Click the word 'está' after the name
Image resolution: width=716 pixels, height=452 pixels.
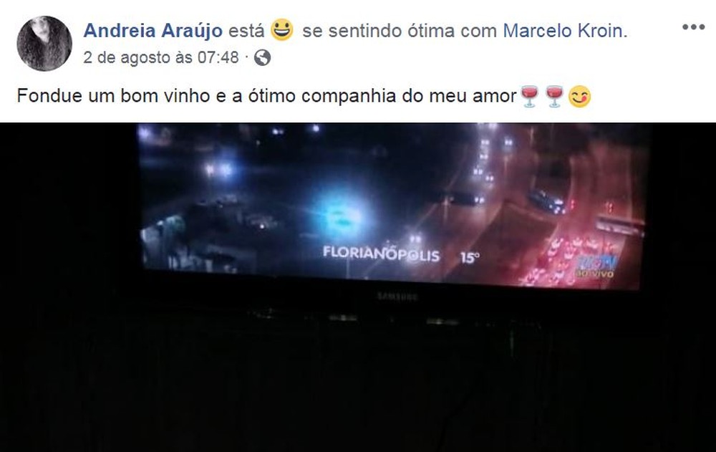pos(246,31)
